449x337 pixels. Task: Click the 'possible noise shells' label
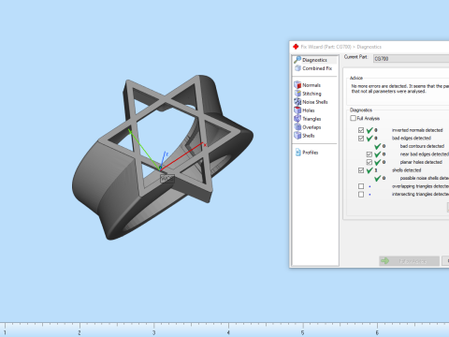(425, 178)
